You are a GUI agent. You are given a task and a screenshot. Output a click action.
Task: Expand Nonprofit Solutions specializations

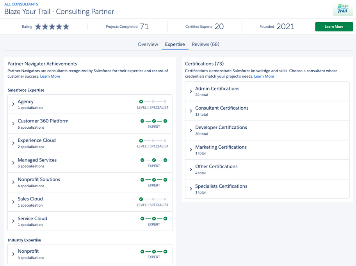click(13, 183)
